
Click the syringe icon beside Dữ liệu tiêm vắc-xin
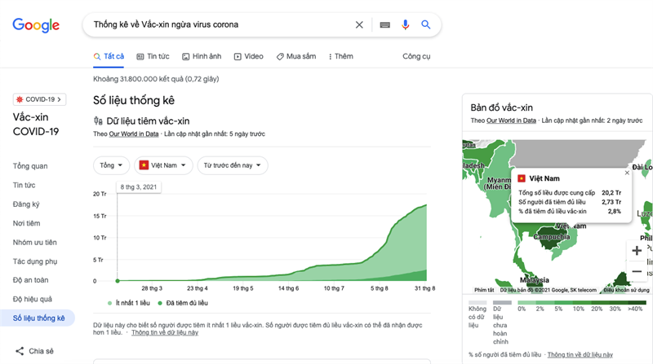coord(98,121)
